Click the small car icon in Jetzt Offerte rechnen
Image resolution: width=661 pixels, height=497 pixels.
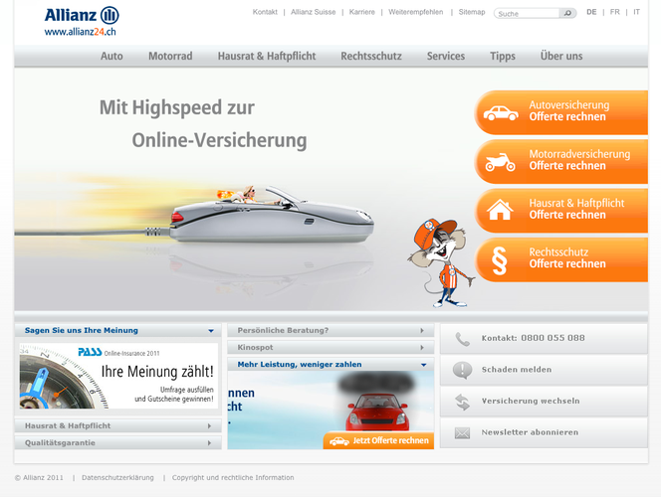click(338, 441)
